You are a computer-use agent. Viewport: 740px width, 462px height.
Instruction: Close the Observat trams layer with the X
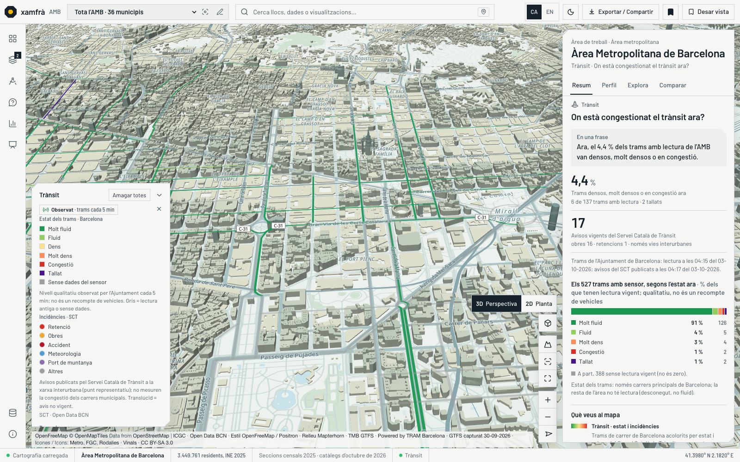pyautogui.click(x=159, y=209)
